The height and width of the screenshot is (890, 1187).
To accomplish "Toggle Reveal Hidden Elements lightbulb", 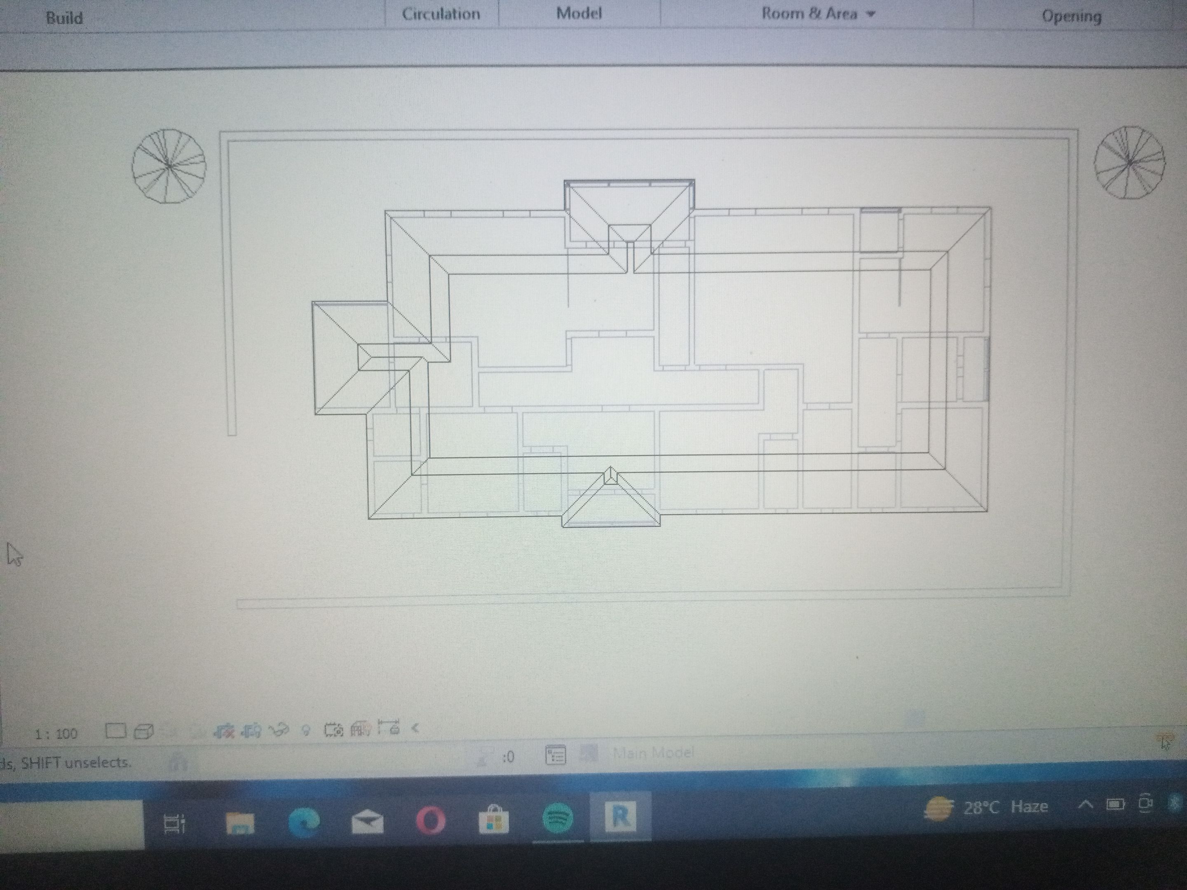I will 306,730.
